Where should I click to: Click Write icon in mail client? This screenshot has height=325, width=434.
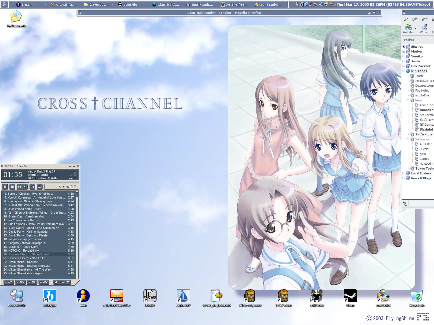tap(423, 29)
